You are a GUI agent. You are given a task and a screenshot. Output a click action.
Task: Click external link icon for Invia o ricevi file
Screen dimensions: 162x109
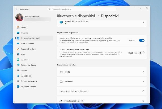(x=143, y=91)
